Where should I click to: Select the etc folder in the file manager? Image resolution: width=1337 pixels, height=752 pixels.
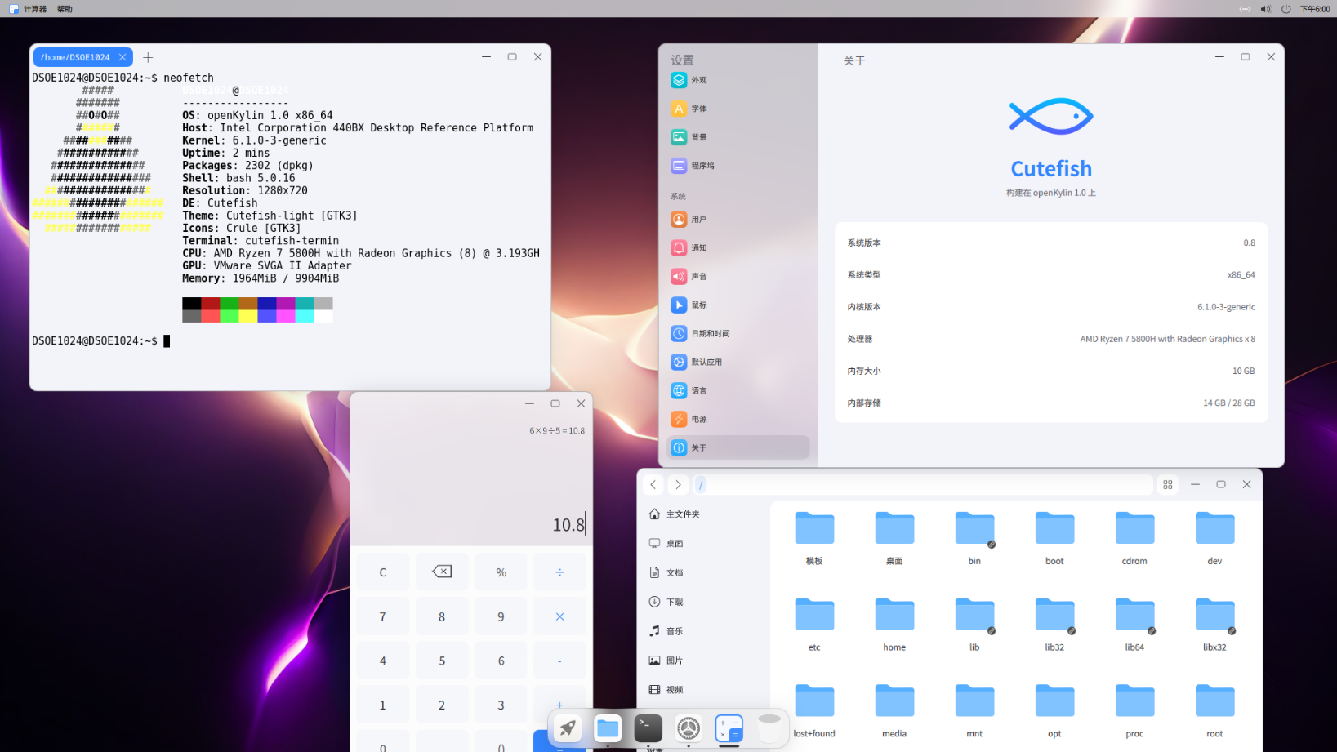click(x=814, y=625)
